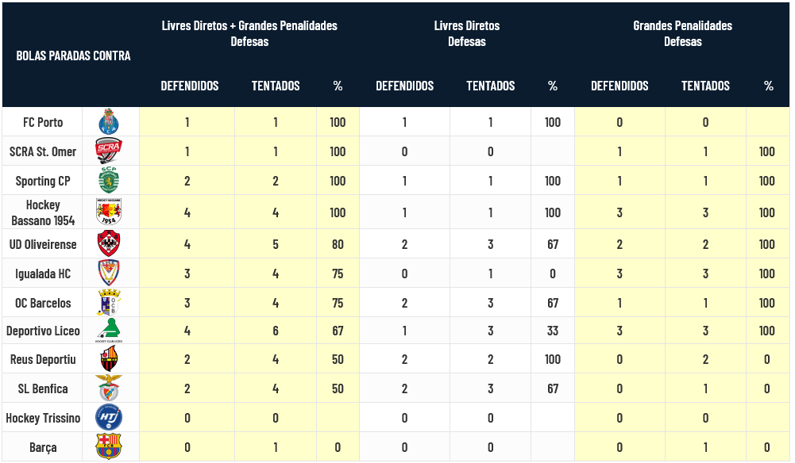Click the SCRA St. Omer logo
This screenshot has height=463, width=795.
[x=109, y=151]
